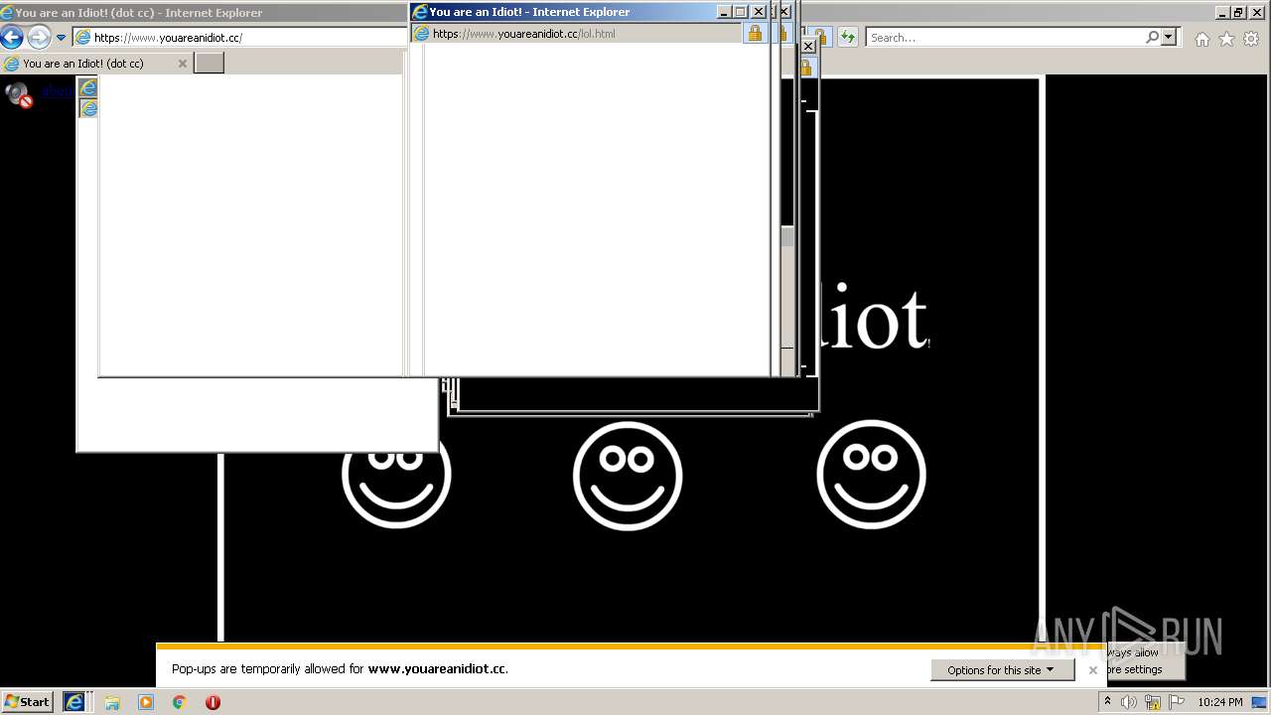Image resolution: width=1271 pixels, height=715 pixels.
Task: Restore down the main IE window
Action: (1238, 12)
